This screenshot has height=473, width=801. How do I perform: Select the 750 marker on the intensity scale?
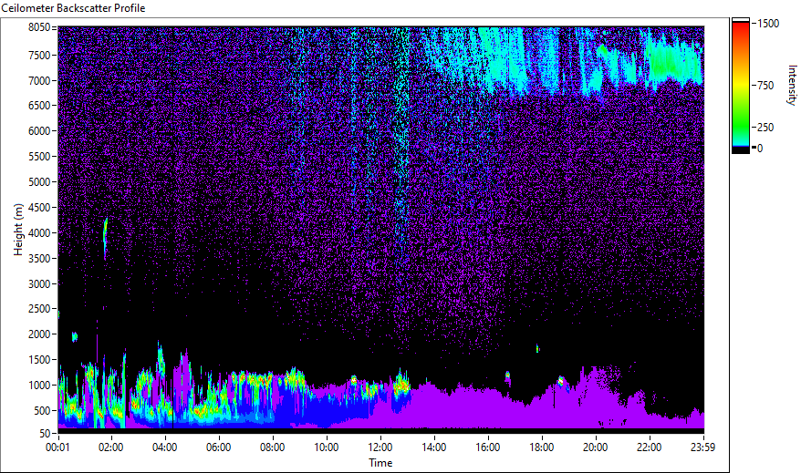765,85
